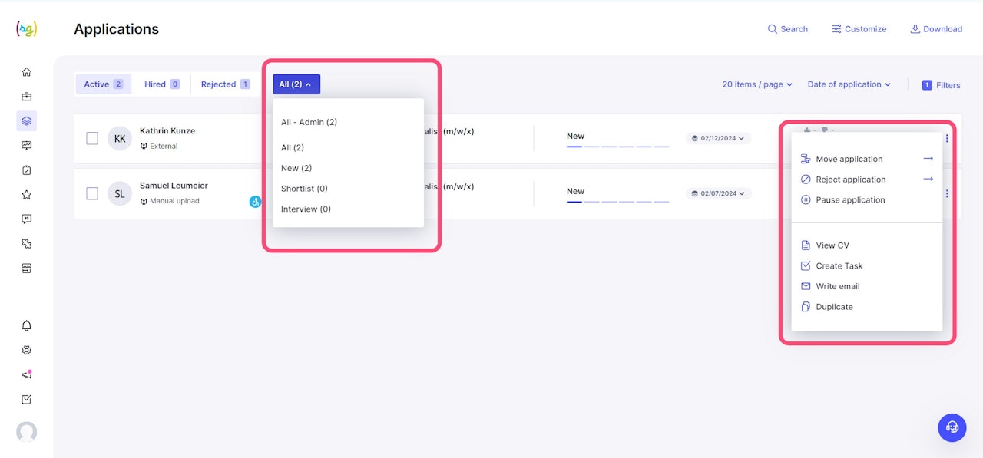Click the Download button
Image resolution: width=983 pixels, height=458 pixels.
tap(936, 29)
